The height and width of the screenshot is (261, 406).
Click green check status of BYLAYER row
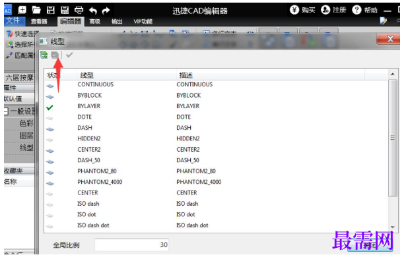pyautogui.click(x=50, y=107)
